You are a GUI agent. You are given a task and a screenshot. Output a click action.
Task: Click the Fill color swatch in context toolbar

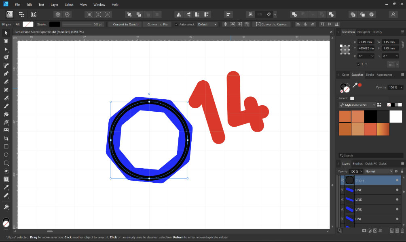click(28, 24)
